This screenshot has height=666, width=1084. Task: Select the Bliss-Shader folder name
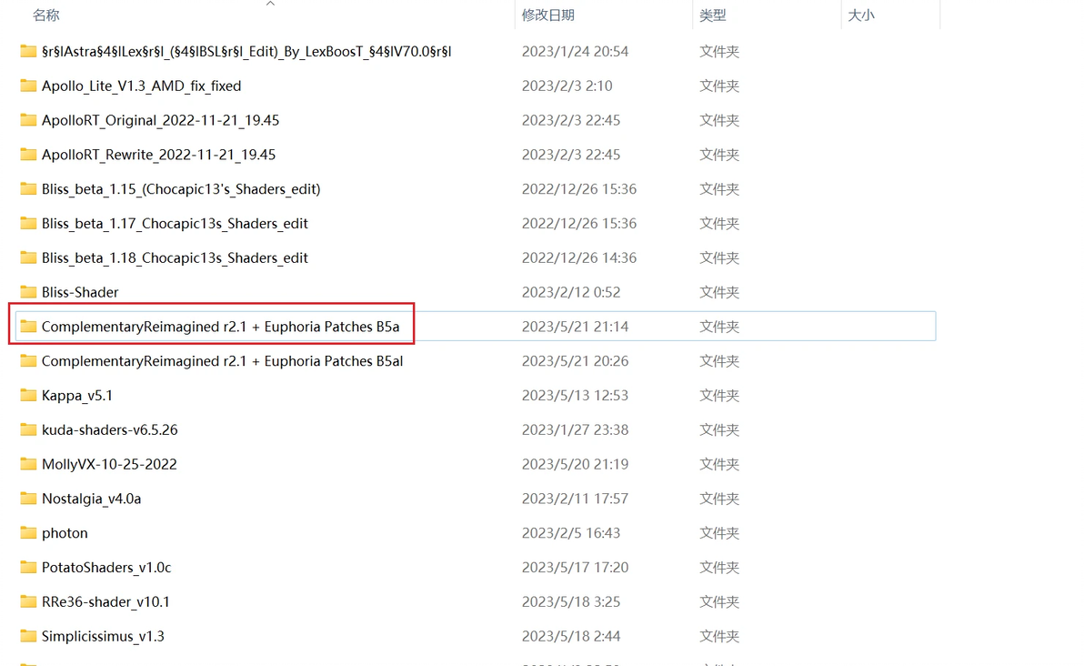tap(79, 292)
